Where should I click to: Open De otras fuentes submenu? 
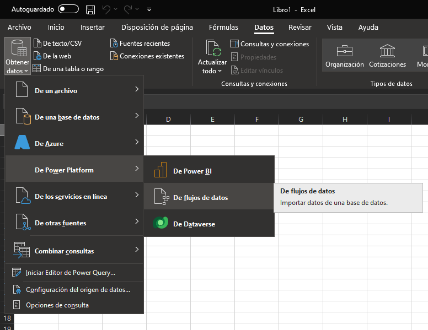click(74, 221)
